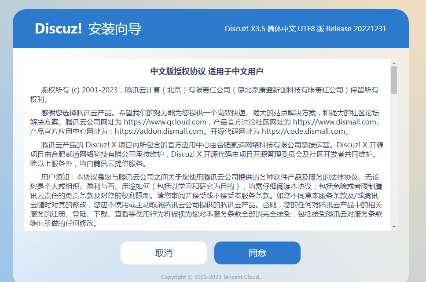Click the 随时所做的任何修改 last line

pos(63,223)
